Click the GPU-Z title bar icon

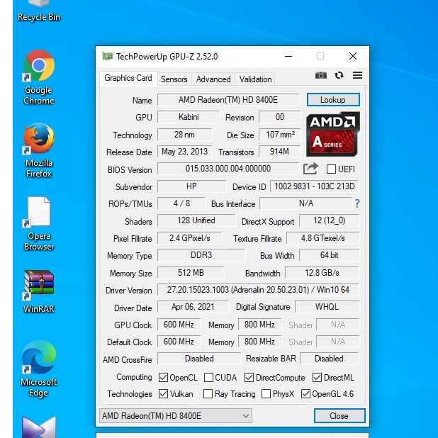(x=107, y=57)
